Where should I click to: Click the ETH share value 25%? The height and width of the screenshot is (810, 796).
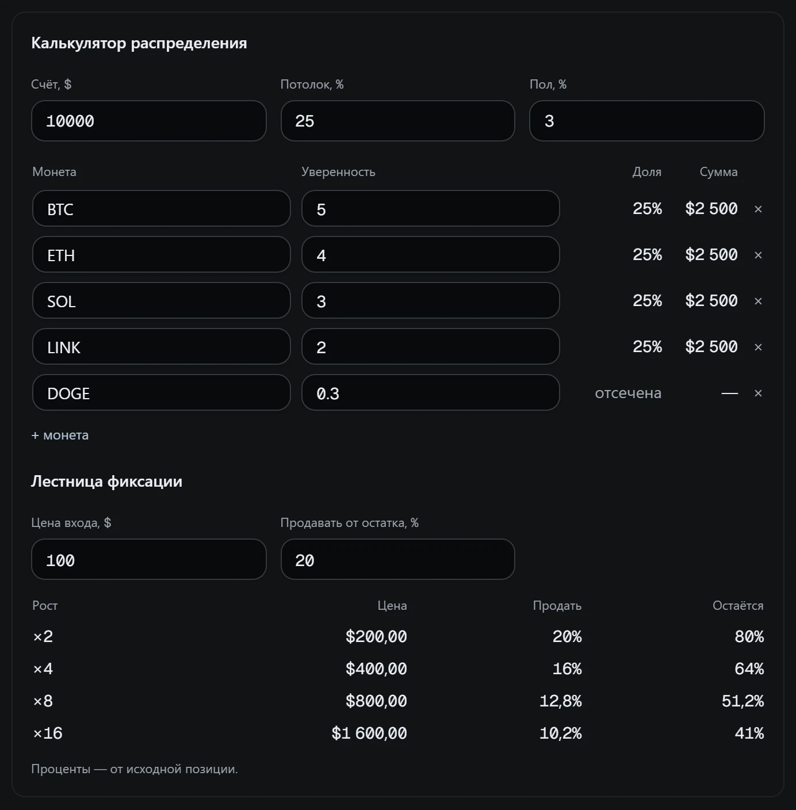648,255
